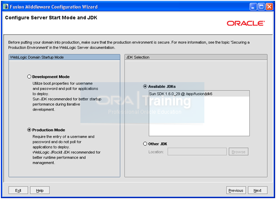Select the Production Mode radio button
The height and width of the screenshot is (199, 276).
(x=29, y=130)
